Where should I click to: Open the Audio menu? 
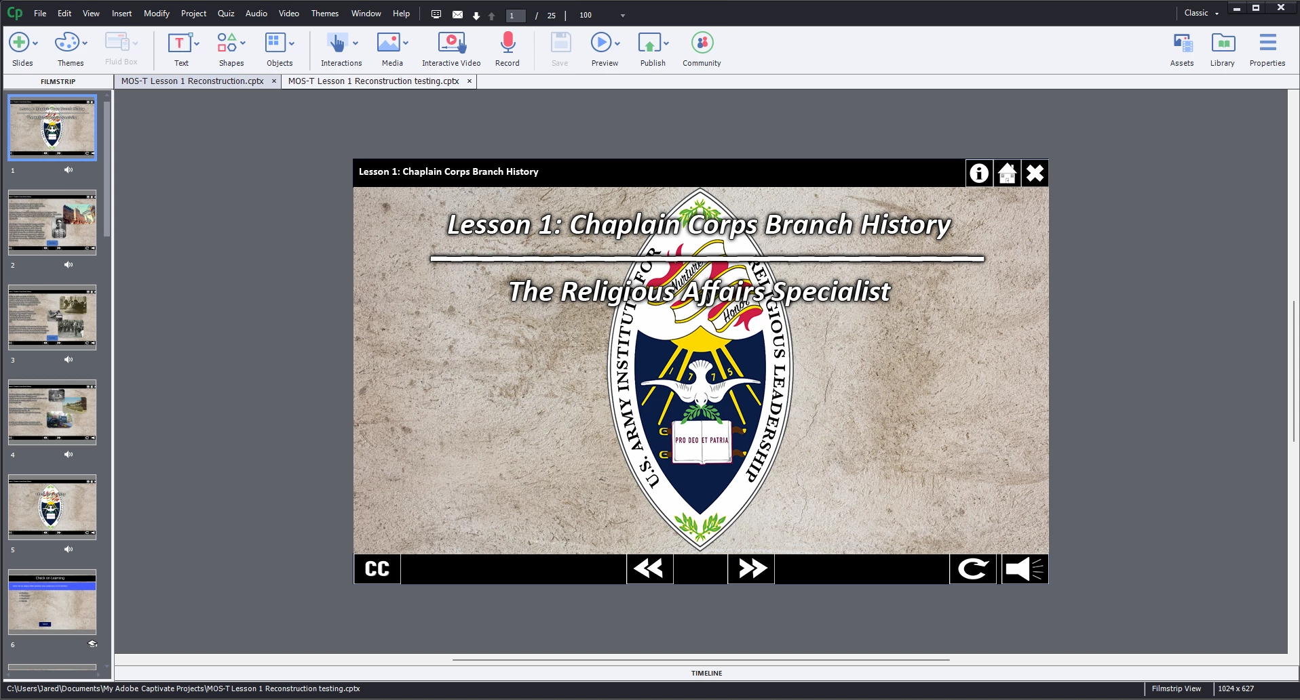point(256,14)
